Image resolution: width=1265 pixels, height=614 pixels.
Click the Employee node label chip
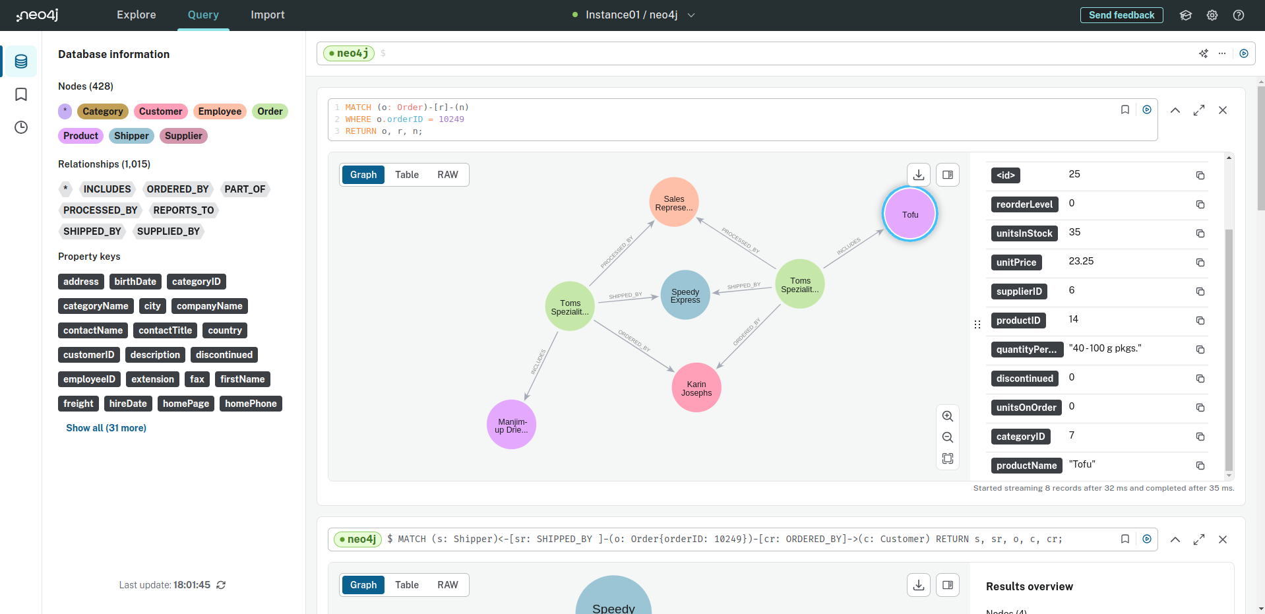[x=220, y=111]
